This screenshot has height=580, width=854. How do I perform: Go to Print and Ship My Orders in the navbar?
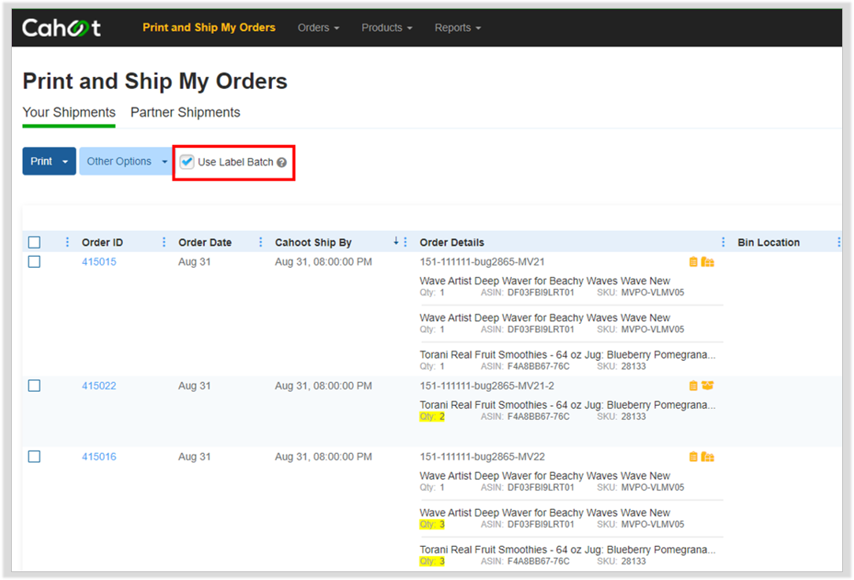209,28
